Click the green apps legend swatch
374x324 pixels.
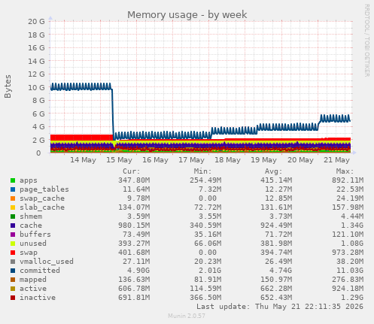tap(13, 180)
